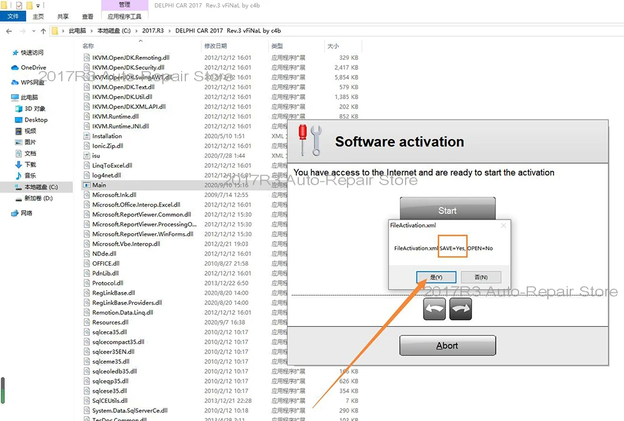Image resolution: width=624 pixels, height=421 pixels.
Task: Sort files by 修改日期 column header
Action: point(215,46)
